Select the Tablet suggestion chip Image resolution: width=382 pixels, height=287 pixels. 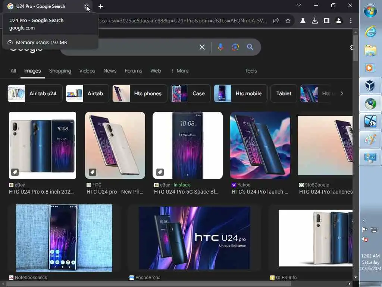pyautogui.click(x=284, y=93)
